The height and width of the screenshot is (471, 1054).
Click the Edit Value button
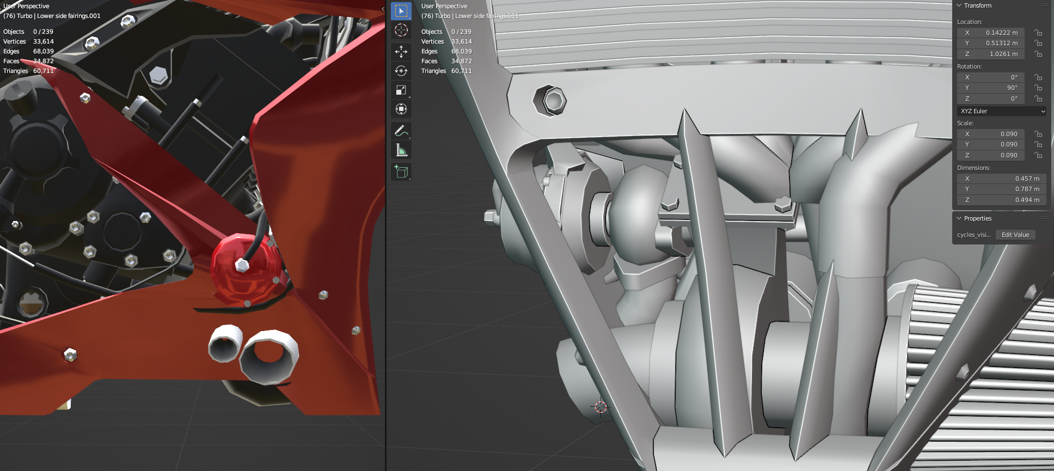point(1015,235)
